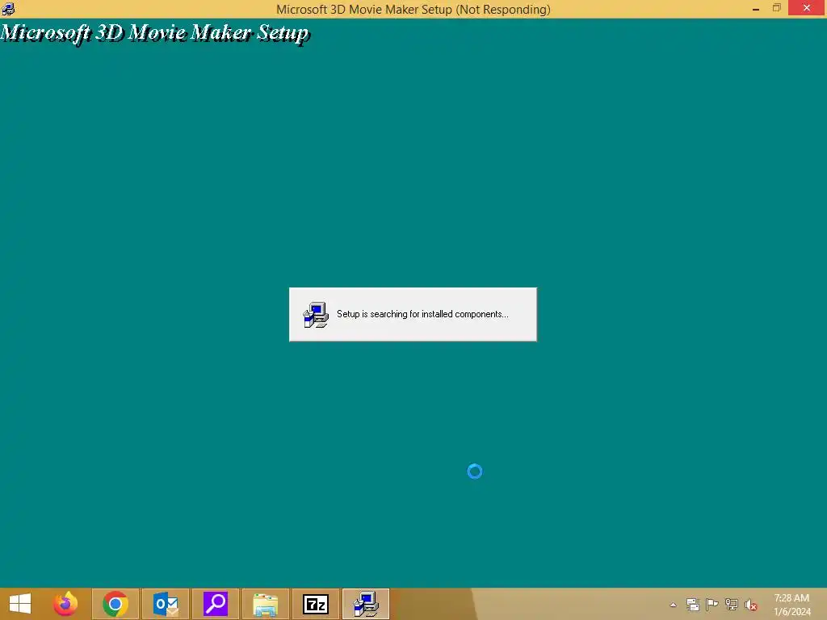Show hidden system tray icons
Screen dimensions: 827x620
(x=673, y=605)
